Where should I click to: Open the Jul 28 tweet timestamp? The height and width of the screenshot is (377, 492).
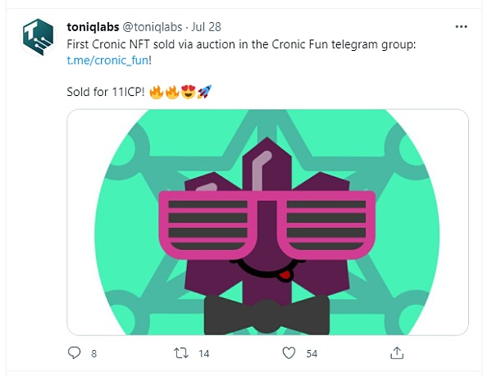208,26
